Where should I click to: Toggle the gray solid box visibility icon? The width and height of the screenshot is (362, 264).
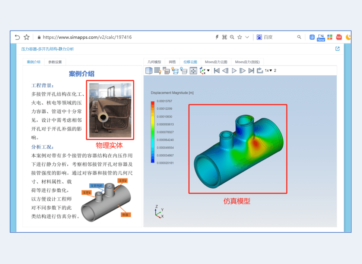(184, 70)
